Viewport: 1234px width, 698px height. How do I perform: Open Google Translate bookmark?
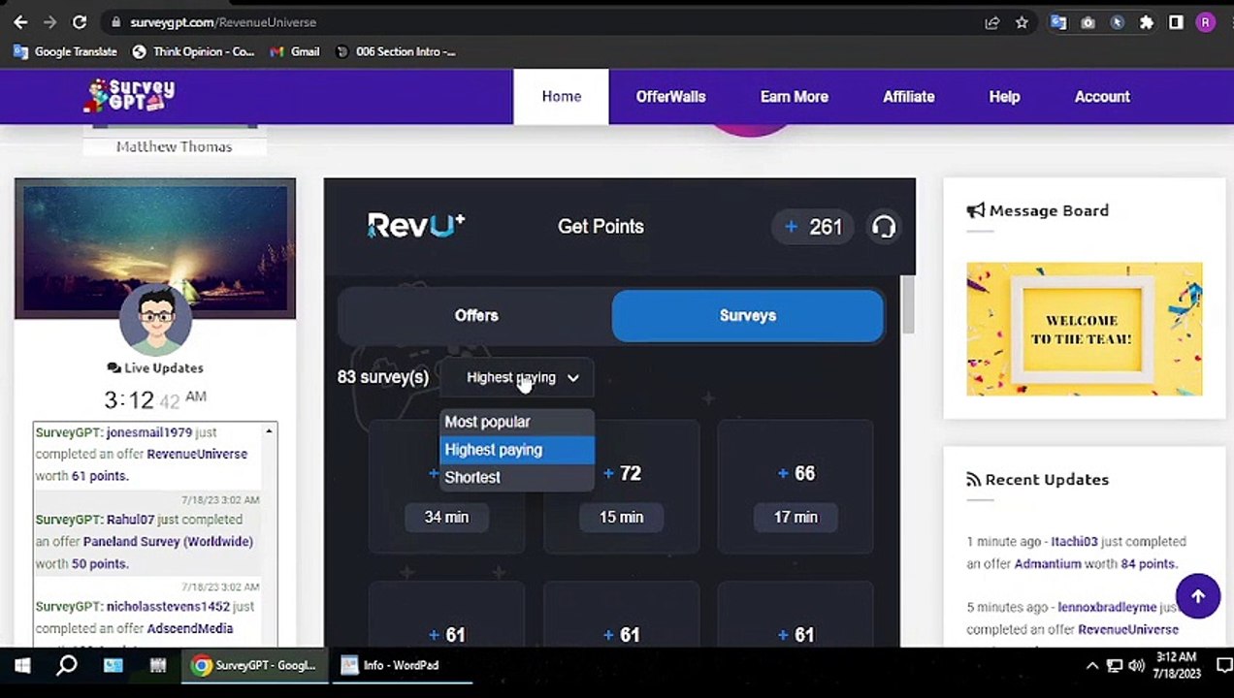[x=65, y=51]
